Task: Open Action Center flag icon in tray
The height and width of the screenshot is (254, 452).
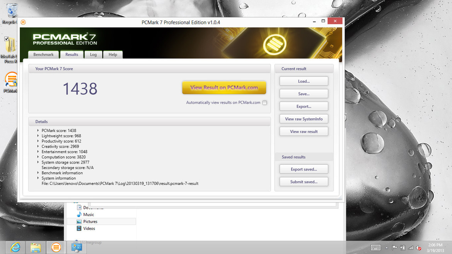Action: pyautogui.click(x=395, y=248)
